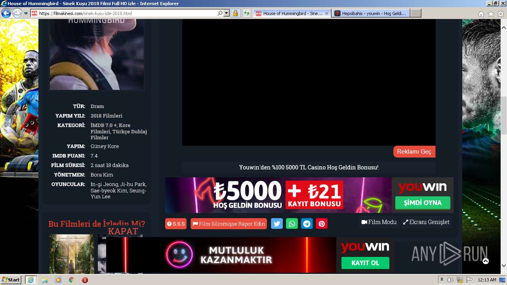Viewport: 507px width, 285px height.
Task: Open a new blank tab
Action: click(416, 13)
